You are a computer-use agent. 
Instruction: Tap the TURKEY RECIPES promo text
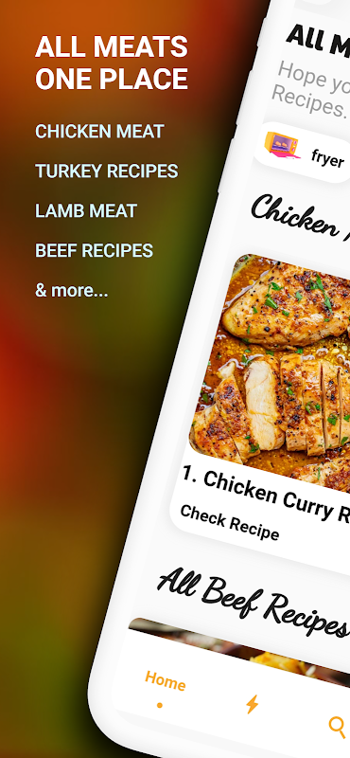[107, 171]
